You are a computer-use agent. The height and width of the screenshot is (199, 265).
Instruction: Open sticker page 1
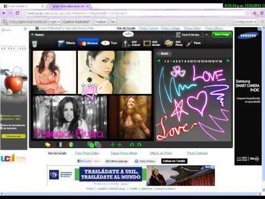tap(165, 61)
